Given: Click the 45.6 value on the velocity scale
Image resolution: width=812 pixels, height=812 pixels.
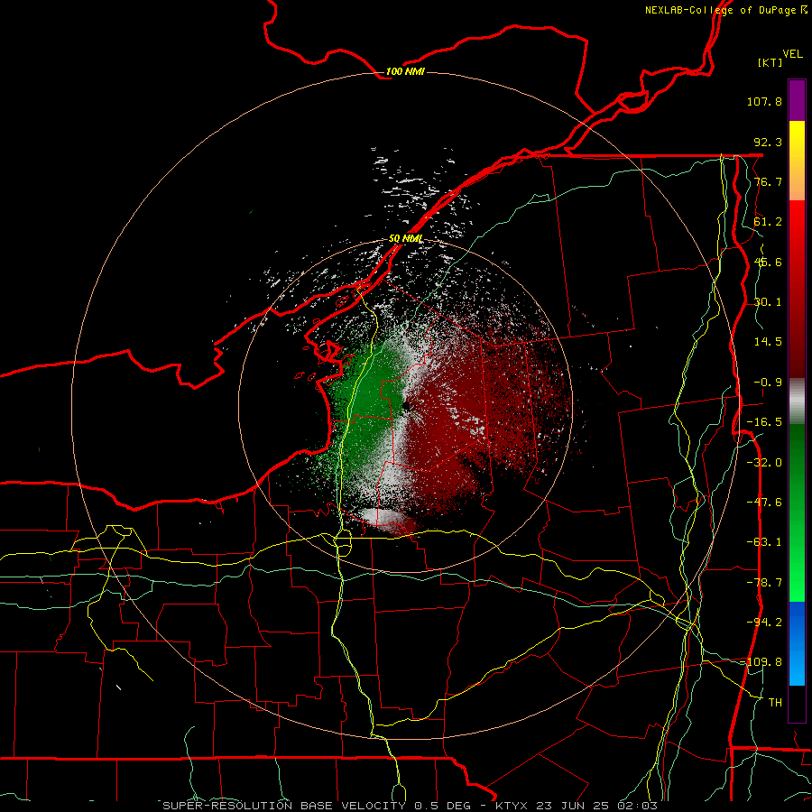Looking at the screenshot, I should (768, 262).
